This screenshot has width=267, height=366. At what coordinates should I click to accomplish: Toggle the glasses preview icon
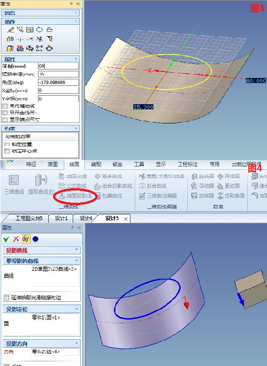click(x=26, y=239)
